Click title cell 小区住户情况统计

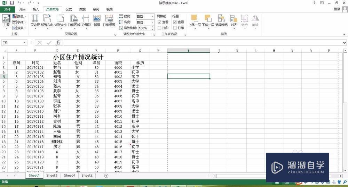point(78,57)
